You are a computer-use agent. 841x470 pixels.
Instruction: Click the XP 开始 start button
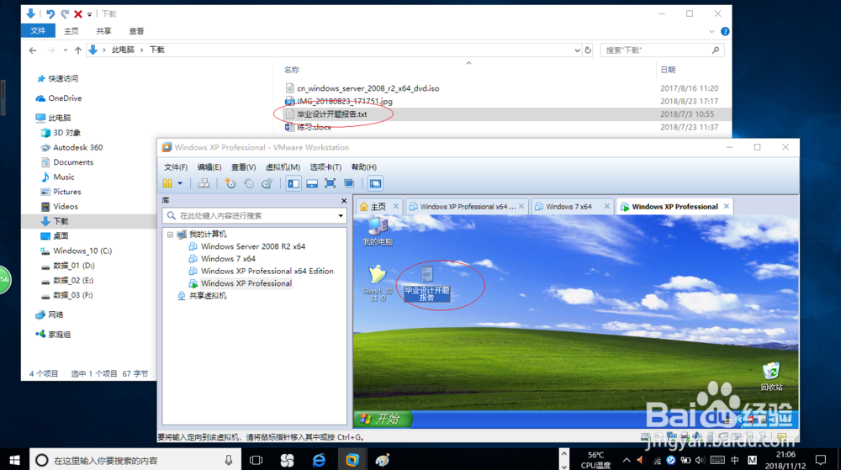pyautogui.click(x=383, y=419)
